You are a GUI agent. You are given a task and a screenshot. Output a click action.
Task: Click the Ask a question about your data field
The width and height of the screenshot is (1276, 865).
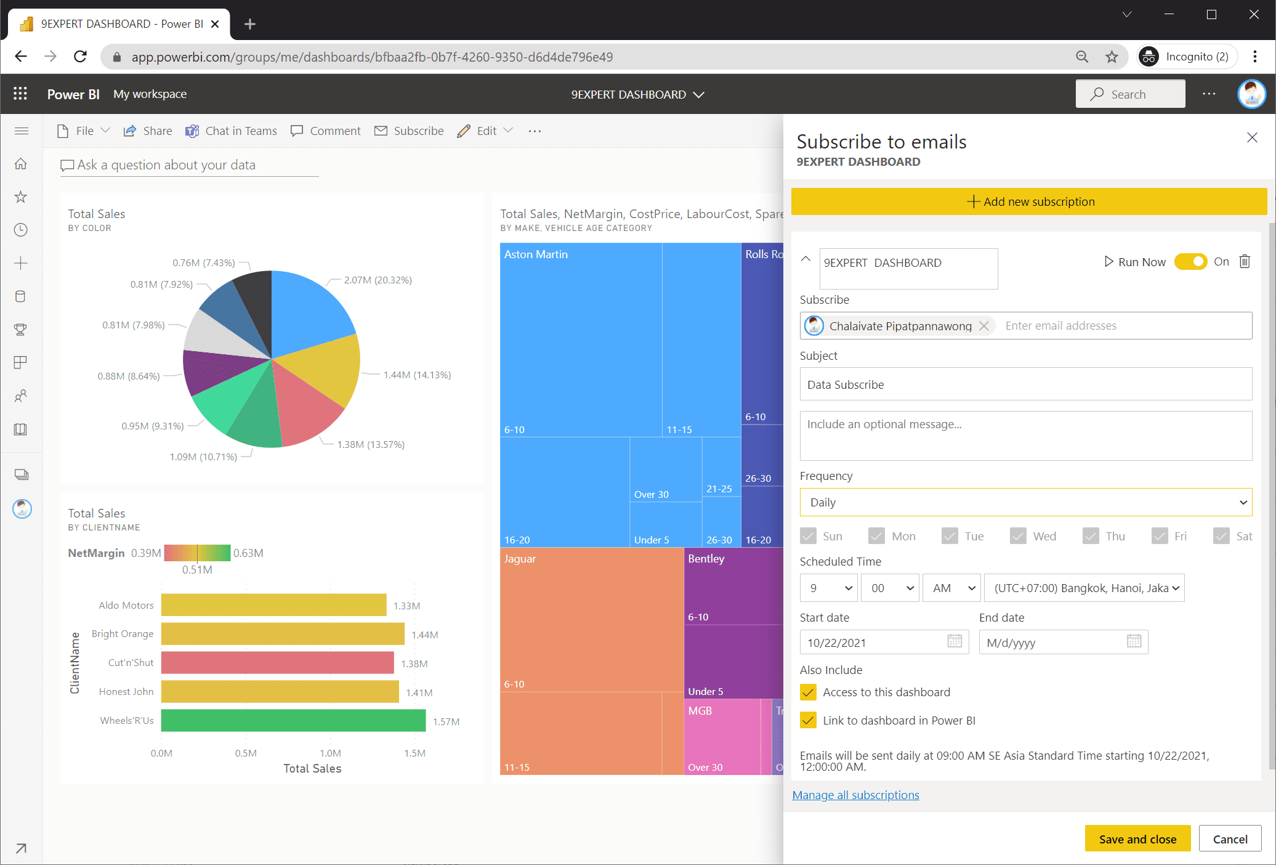(x=188, y=164)
